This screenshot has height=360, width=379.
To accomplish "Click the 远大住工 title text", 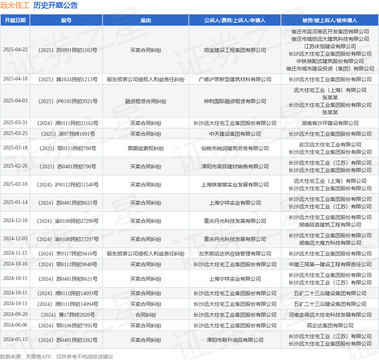I will (x=15, y=5).
